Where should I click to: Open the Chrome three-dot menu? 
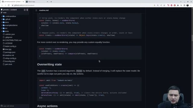pyautogui.click(x=191, y=5)
